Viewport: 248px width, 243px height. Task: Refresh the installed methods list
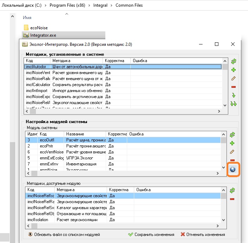(x=233, y=61)
